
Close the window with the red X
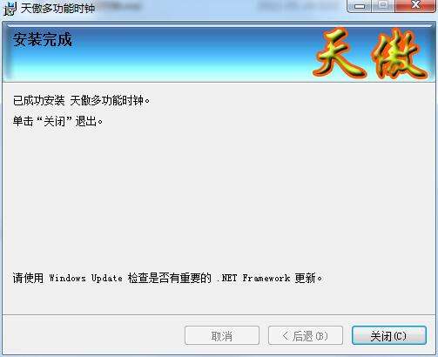(415, 6)
